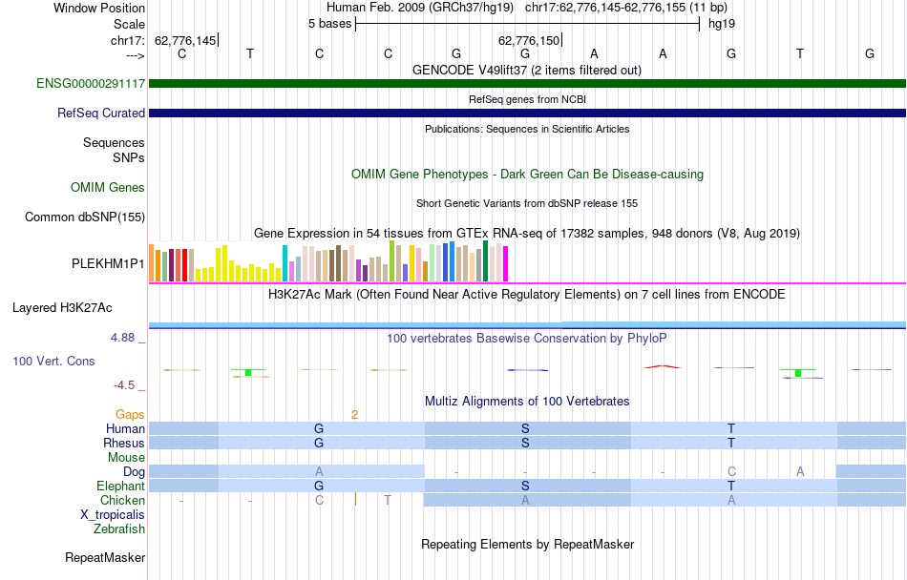Open Publications: Sequences in Scientific Articles title
This screenshot has width=907, height=580.
click(527, 129)
